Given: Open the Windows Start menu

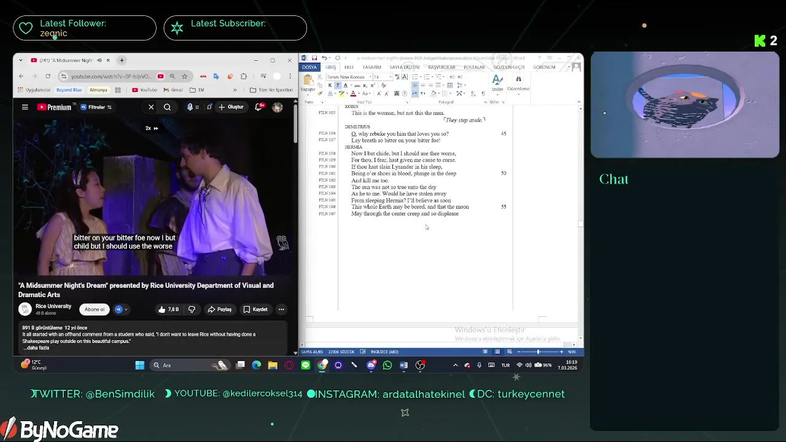Looking at the screenshot, I should pos(139,365).
